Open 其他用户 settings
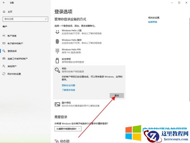Image resolution: width=190 pixels, height=143 pixels. 12,66
